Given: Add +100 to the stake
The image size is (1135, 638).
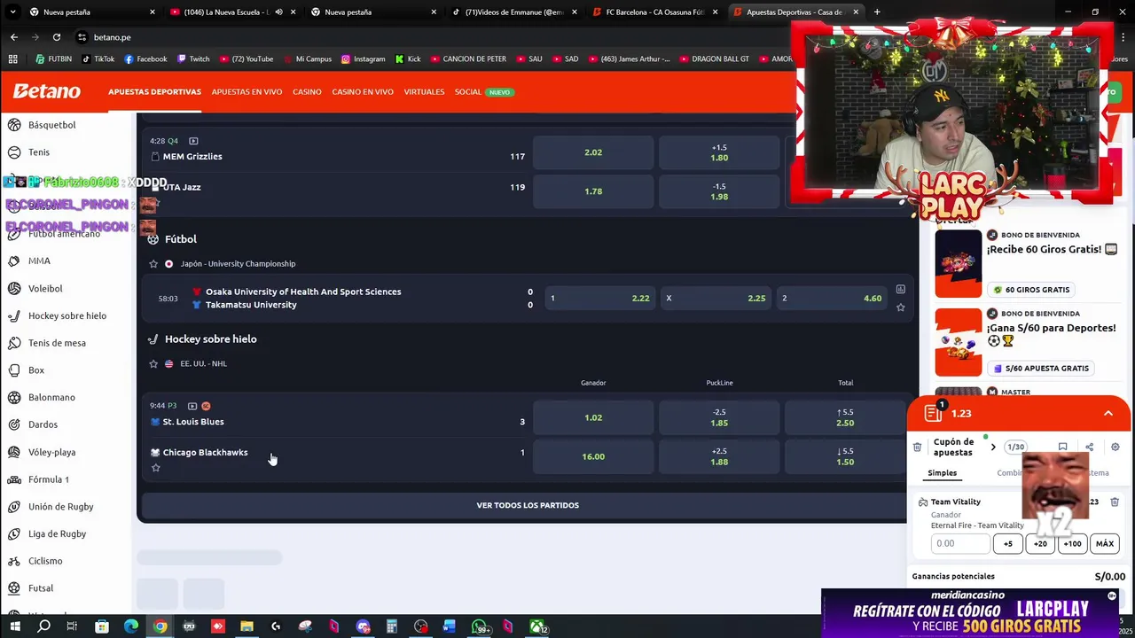Looking at the screenshot, I should 1072,544.
